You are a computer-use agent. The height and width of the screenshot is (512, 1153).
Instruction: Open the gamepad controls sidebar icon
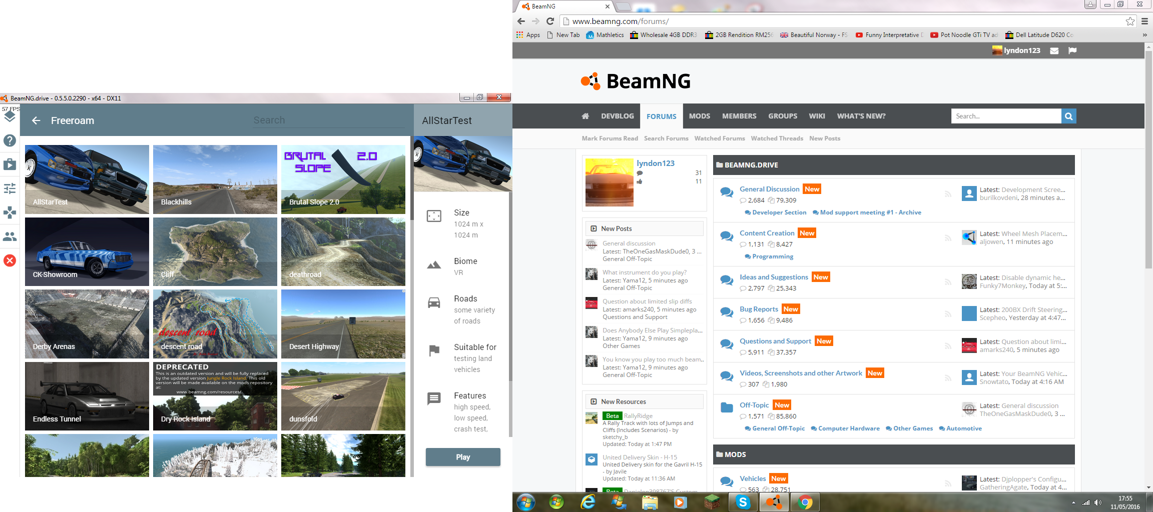[10, 212]
